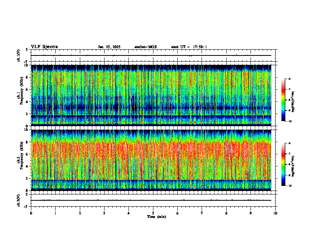Click the ch.2 frequency axis "4" tick label
The height and width of the screenshot is (239, 310).
(x=27, y=167)
